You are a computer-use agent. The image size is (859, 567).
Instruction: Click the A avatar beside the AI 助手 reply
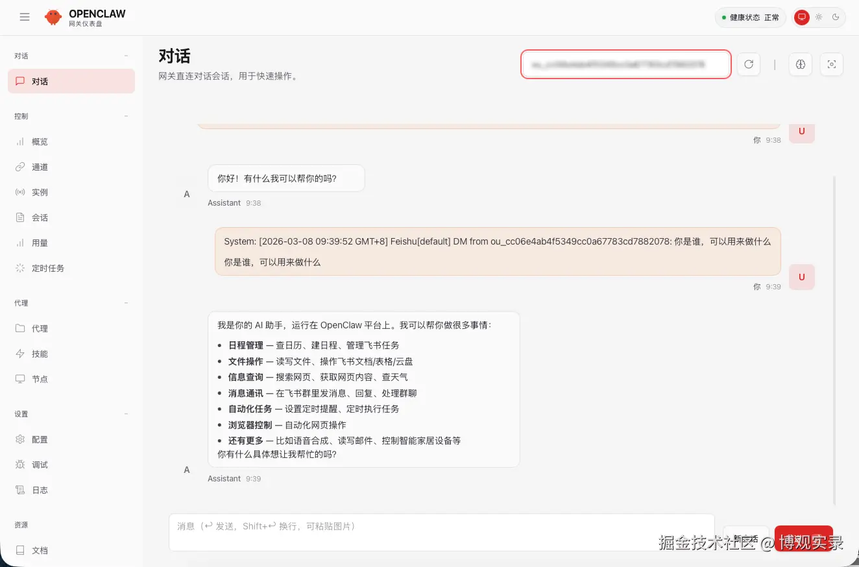pos(187,470)
